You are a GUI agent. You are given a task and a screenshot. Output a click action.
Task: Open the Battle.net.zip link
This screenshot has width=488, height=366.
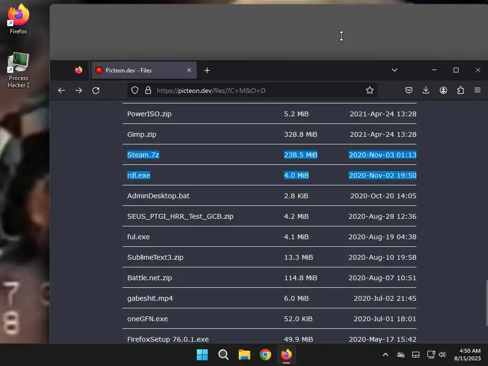[149, 278]
